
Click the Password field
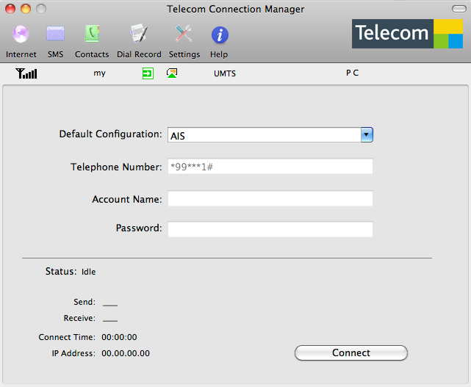pos(270,229)
